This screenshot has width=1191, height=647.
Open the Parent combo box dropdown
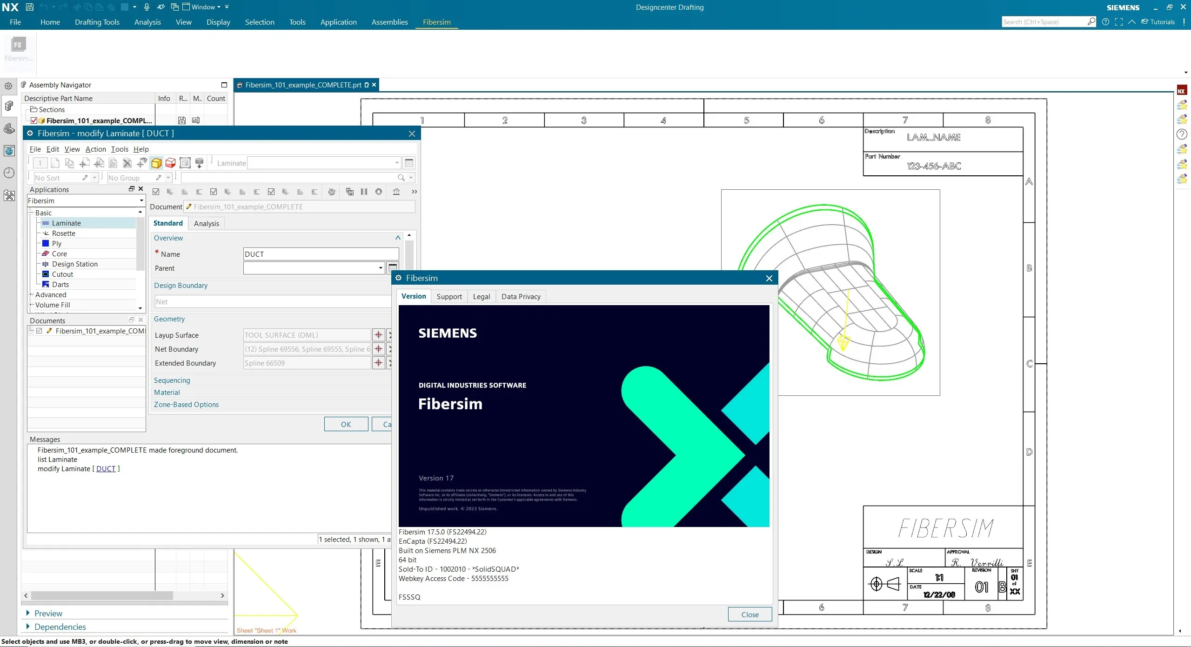click(x=381, y=268)
